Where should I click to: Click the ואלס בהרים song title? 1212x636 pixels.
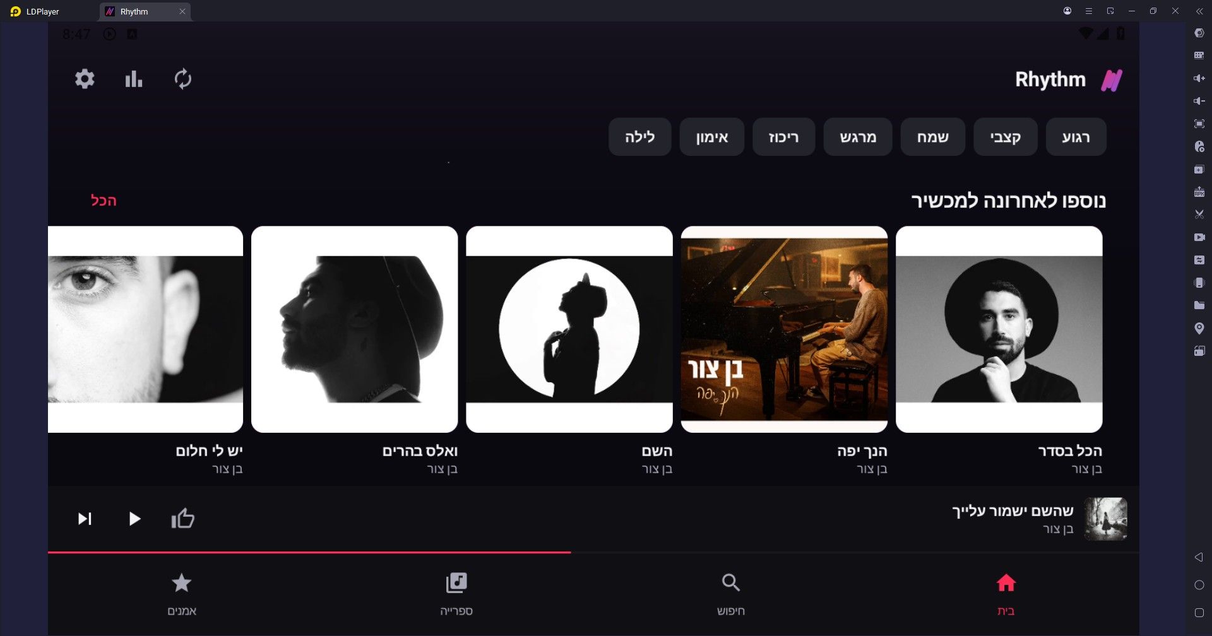pos(420,451)
